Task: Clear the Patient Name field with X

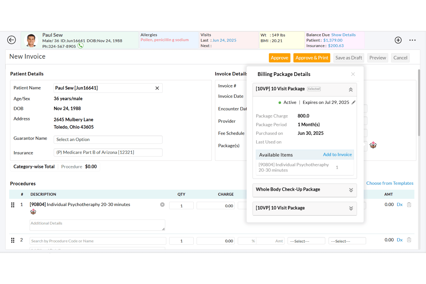Action: coord(157,88)
